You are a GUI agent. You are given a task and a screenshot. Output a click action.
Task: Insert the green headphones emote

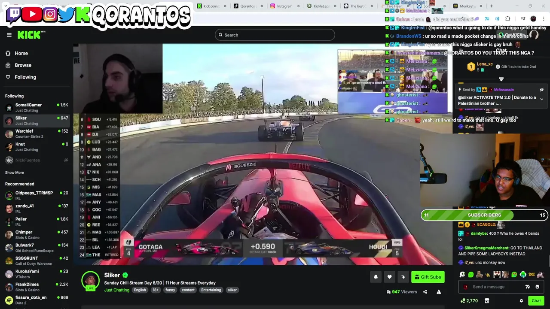523,275
